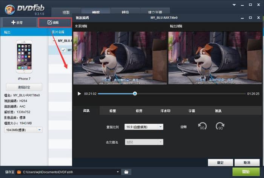This screenshot has height=178, width=264.
Task: Click the H264 video codec value
Action: (x=23, y=101)
